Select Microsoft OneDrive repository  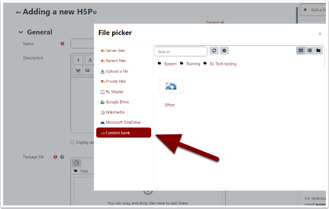point(122,122)
